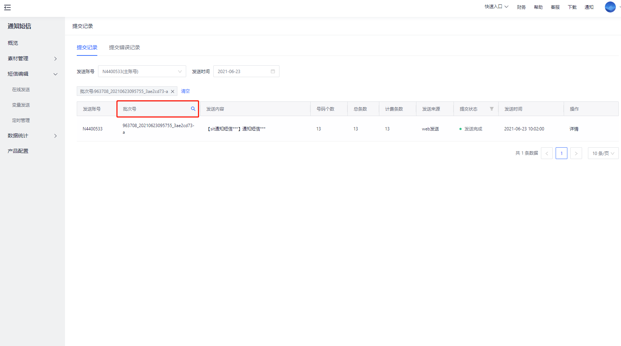Open 帮助 in the top bar
Viewport: 621px width, 346px height.
[x=538, y=7]
